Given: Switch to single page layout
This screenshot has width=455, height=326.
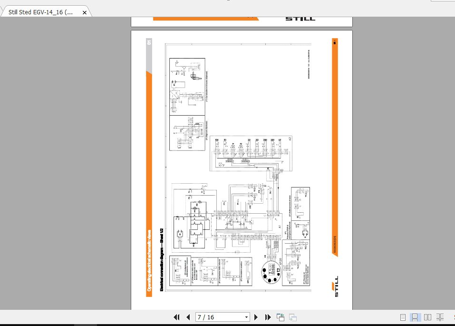Looking at the screenshot, I should [x=403, y=317].
